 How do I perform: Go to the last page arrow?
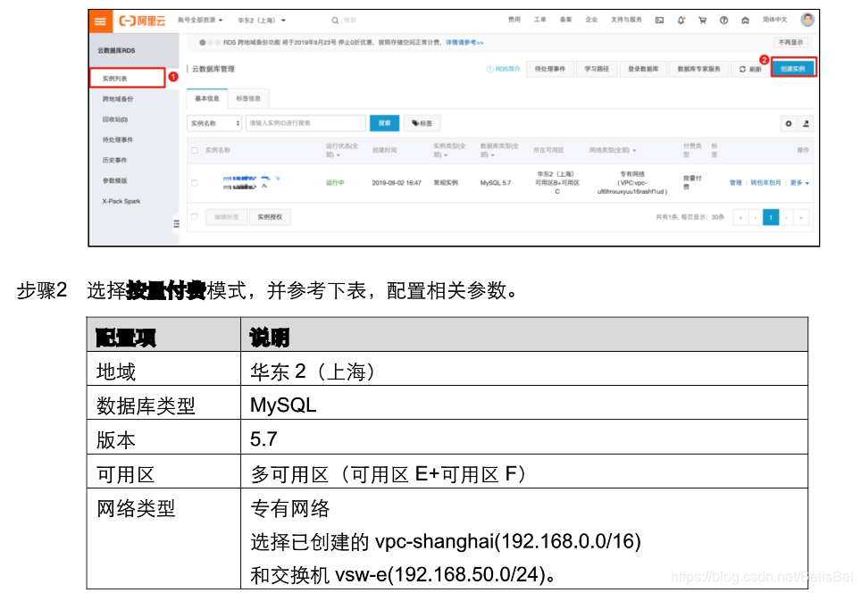point(801,218)
